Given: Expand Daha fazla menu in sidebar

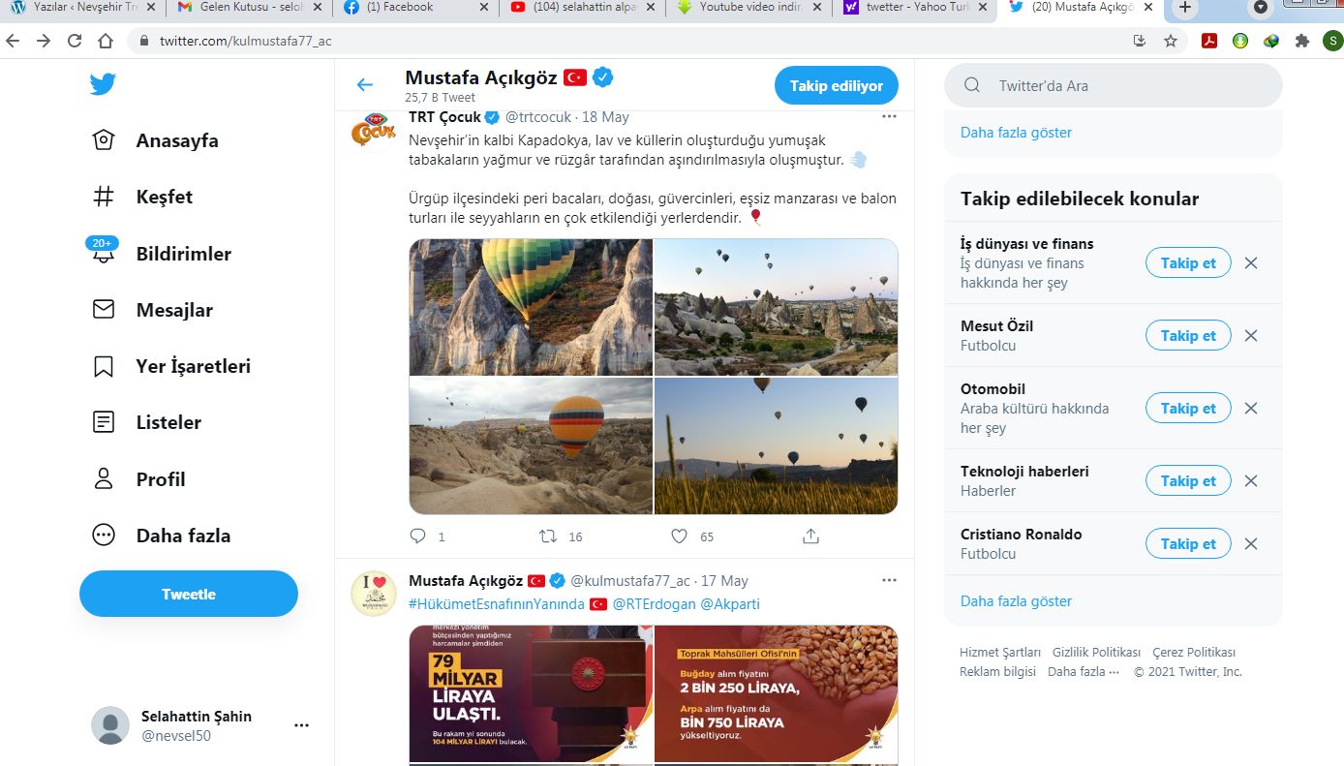Looking at the screenshot, I should 161,536.
